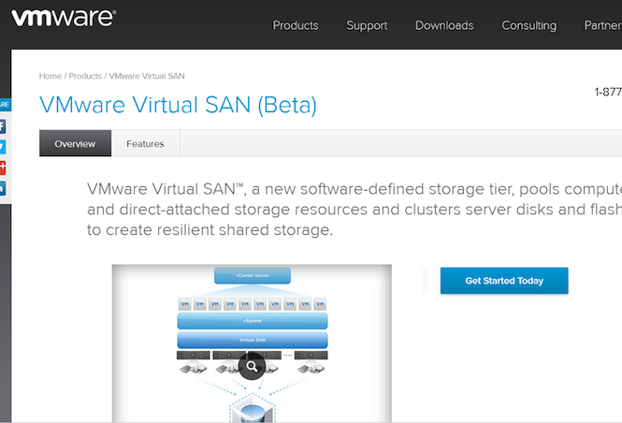Click the blue SHARE label on sidebar
Screen dimensions: 622x423
[6, 105]
